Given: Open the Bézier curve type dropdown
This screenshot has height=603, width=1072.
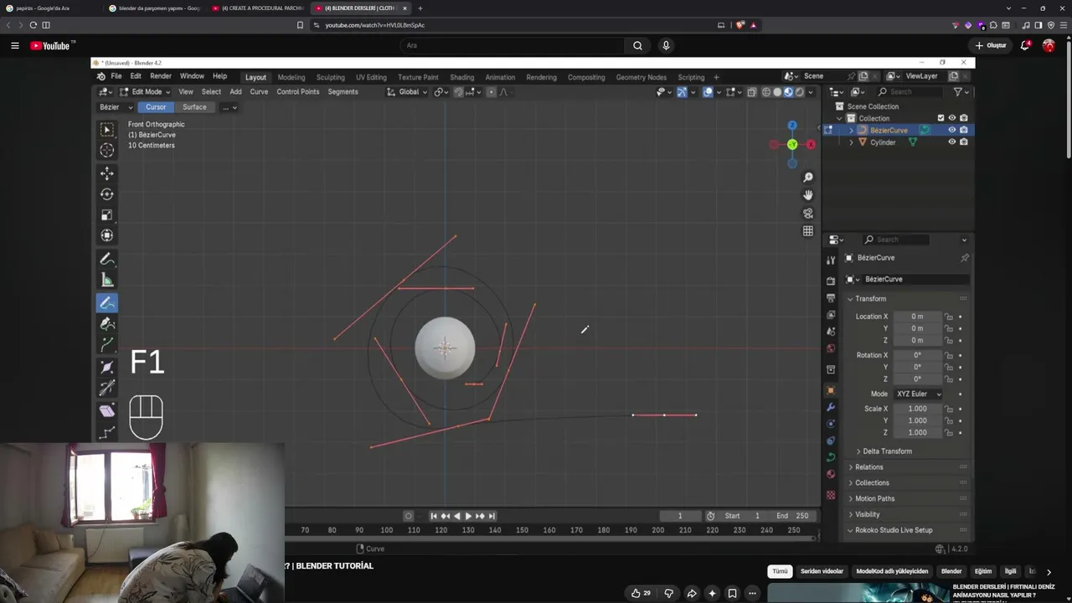Looking at the screenshot, I should coord(116,107).
